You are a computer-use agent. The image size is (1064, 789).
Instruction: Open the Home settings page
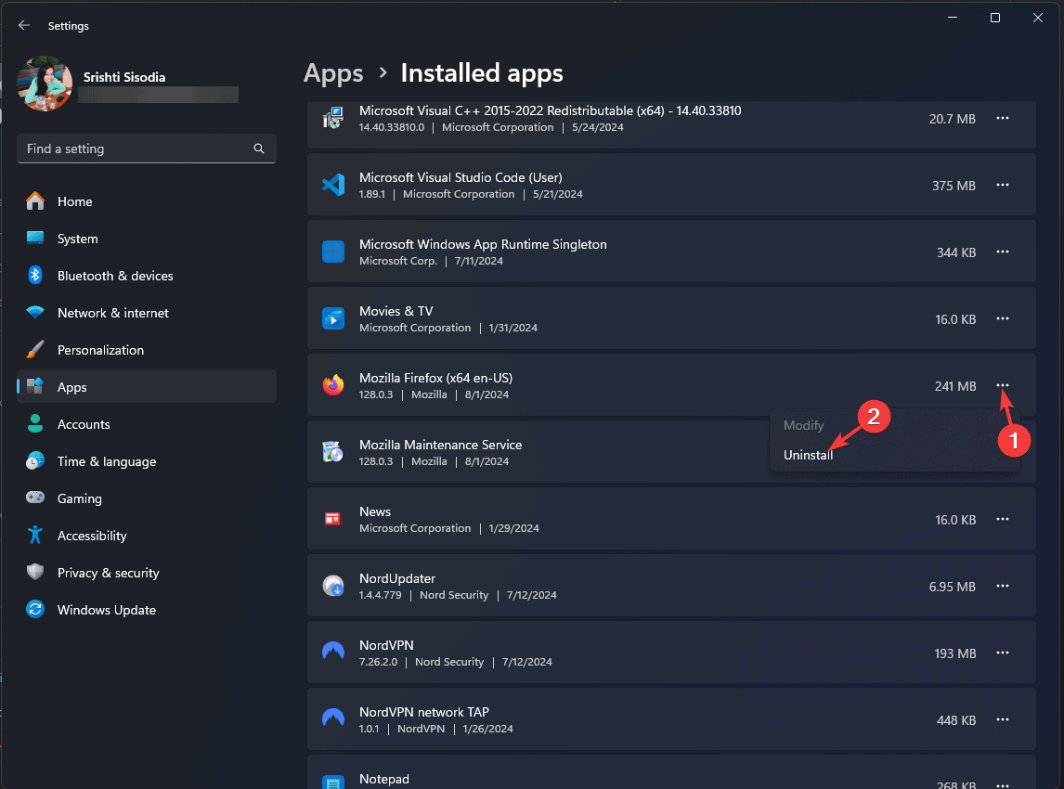click(147, 201)
